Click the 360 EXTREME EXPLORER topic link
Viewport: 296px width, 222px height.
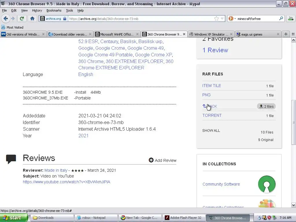click(134, 61)
